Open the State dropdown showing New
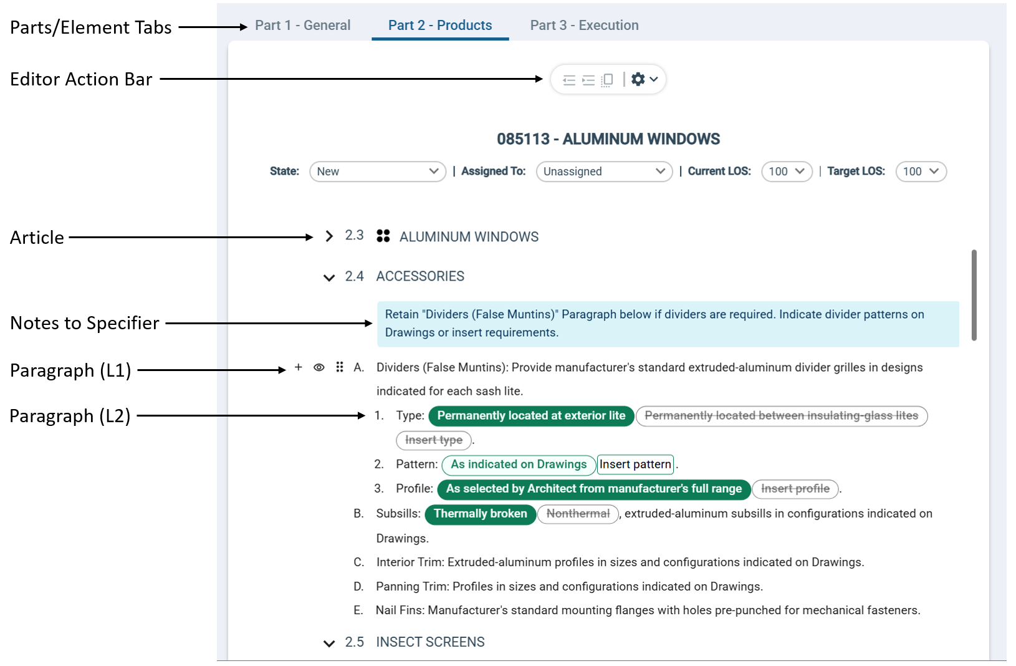The width and height of the screenshot is (1016, 666). [x=377, y=171]
